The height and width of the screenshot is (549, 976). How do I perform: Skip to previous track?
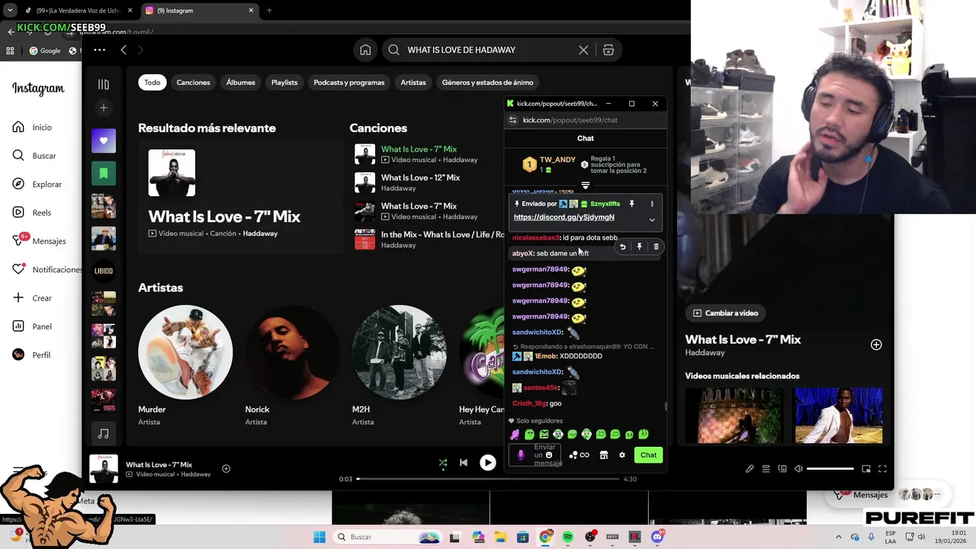[x=464, y=463]
